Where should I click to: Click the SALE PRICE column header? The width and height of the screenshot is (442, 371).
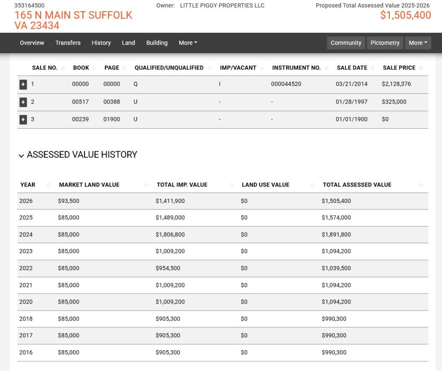point(399,68)
